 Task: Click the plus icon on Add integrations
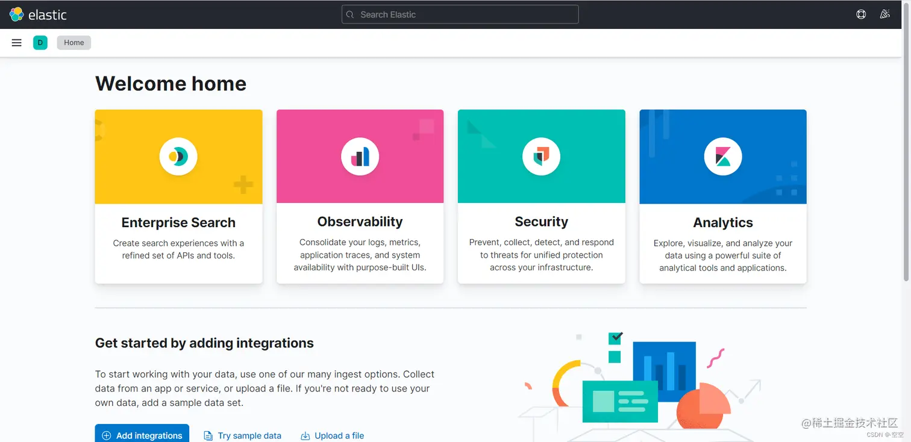pyautogui.click(x=107, y=435)
